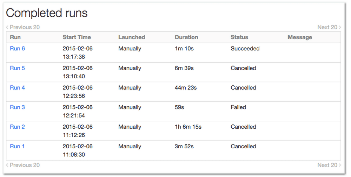Click the Run column header
351x177 pixels.
click(x=15, y=37)
